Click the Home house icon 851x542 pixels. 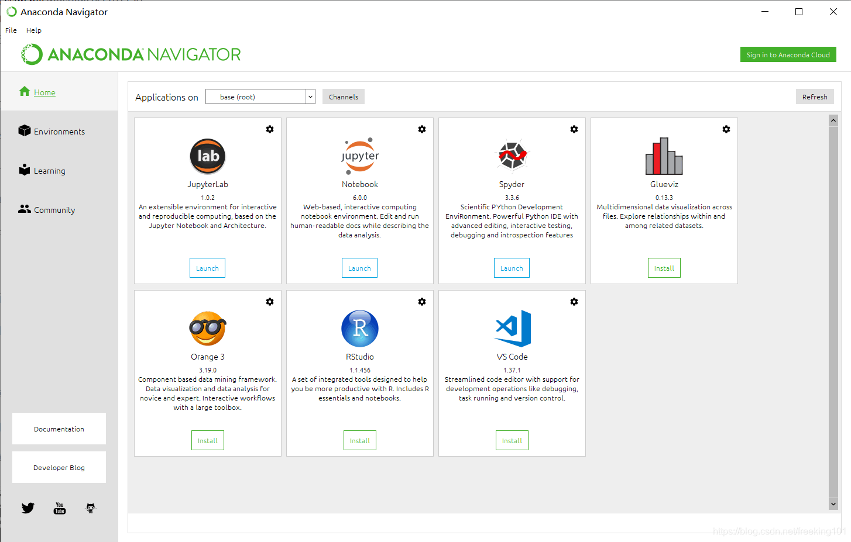[25, 91]
